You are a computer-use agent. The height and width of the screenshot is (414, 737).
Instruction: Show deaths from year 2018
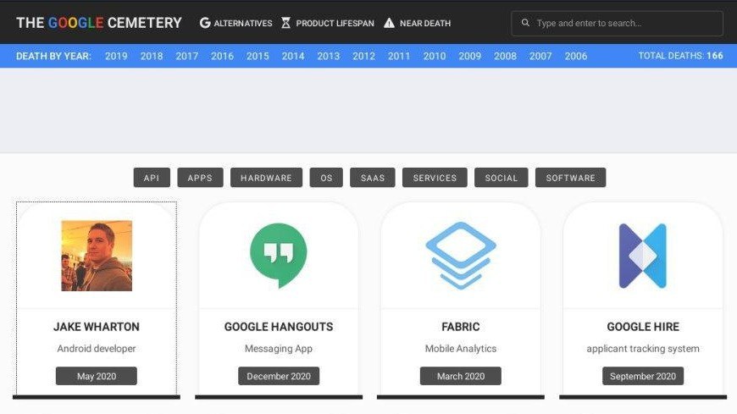pos(152,56)
